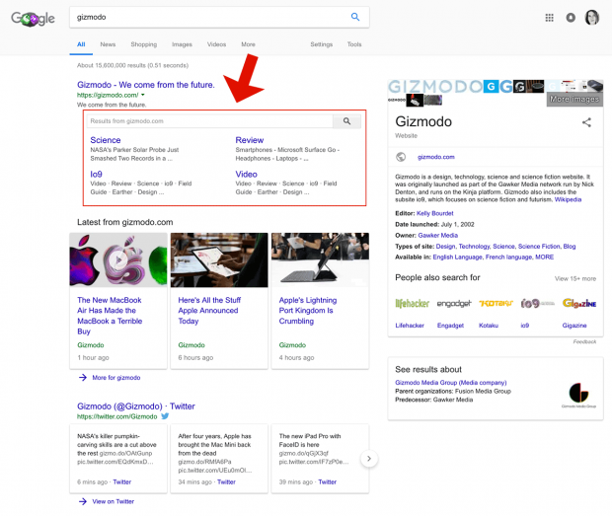612x516 pixels.
Task: Open Apple's Lightning Port Kingdom article
Action: pyautogui.click(x=308, y=311)
